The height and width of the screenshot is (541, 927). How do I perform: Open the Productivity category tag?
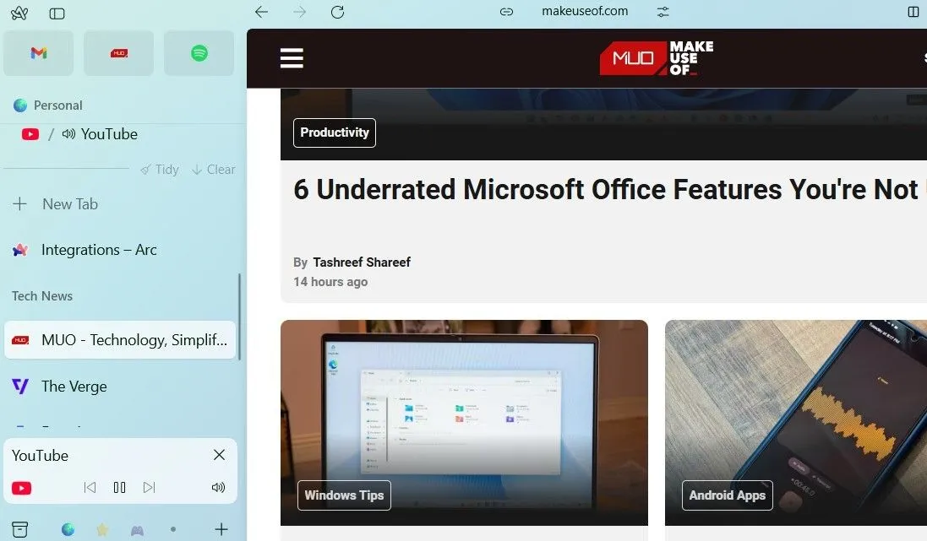click(335, 133)
